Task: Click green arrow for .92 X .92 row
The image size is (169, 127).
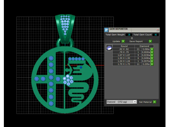Action: click(152, 49)
